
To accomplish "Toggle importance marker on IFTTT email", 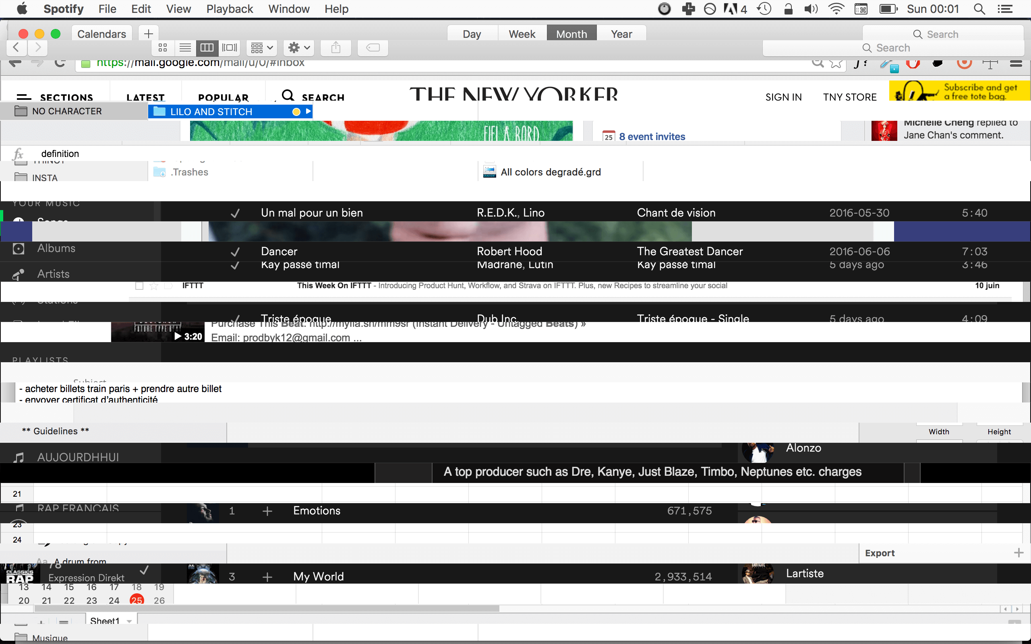I will point(169,286).
